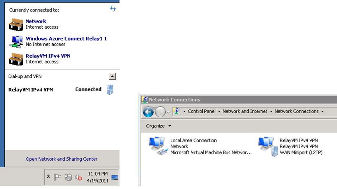Expand dropdown arrow after Control Panel
The height and width of the screenshot is (189, 337).
click(219, 112)
